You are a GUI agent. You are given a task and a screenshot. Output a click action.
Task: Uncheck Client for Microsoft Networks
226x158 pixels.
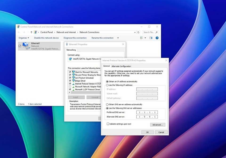70,72
